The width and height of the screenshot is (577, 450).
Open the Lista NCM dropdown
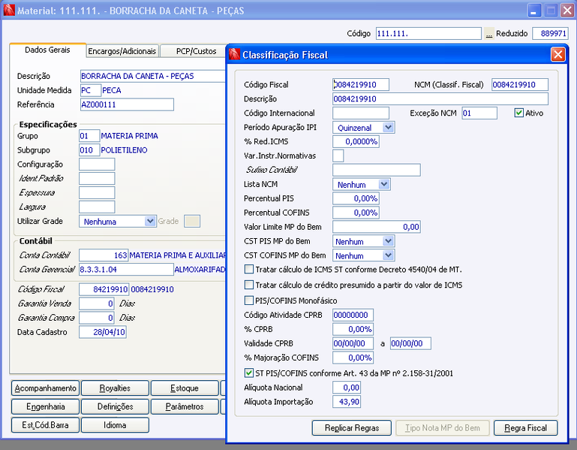coord(384,184)
